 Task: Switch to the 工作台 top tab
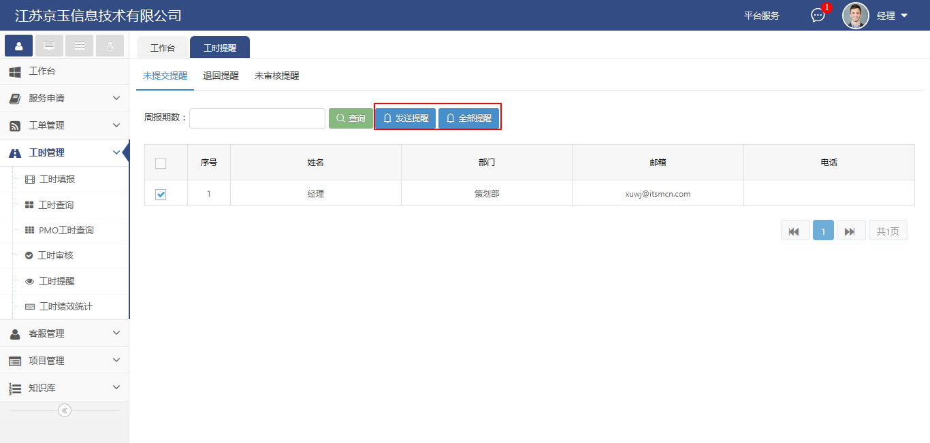click(163, 48)
